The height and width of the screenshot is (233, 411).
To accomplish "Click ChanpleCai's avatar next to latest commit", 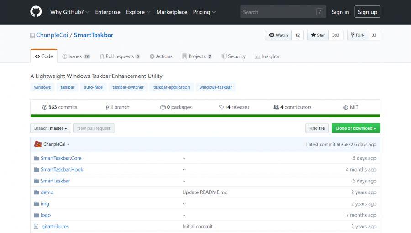I will pos(38,144).
